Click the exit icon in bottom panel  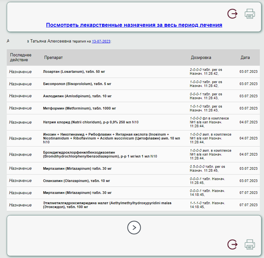(232, 244)
